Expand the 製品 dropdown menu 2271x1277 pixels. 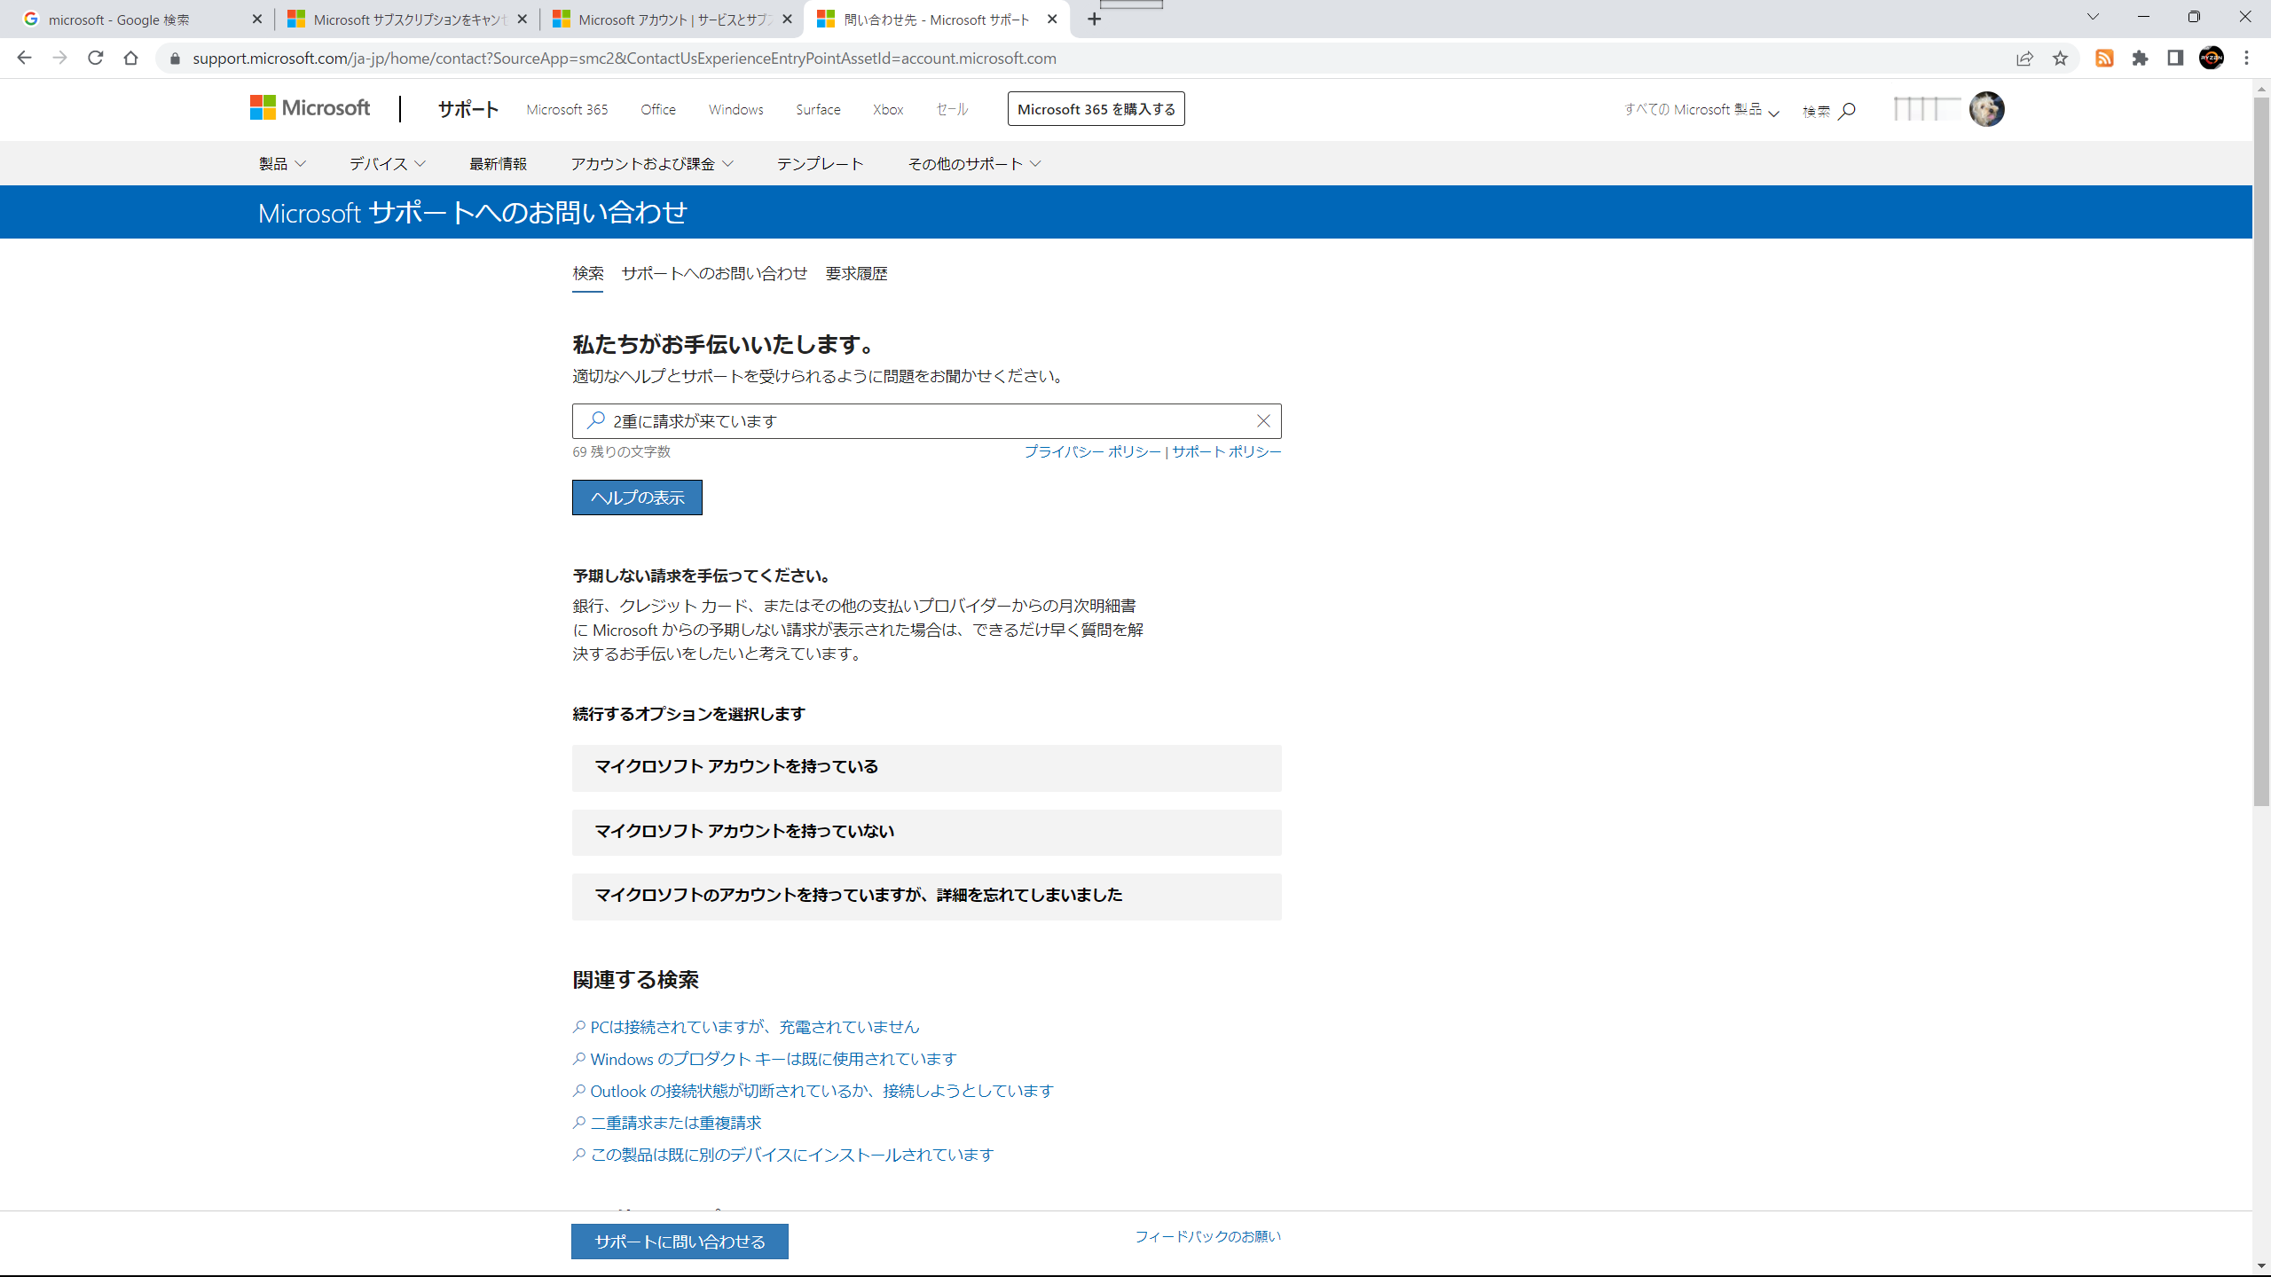click(x=282, y=164)
